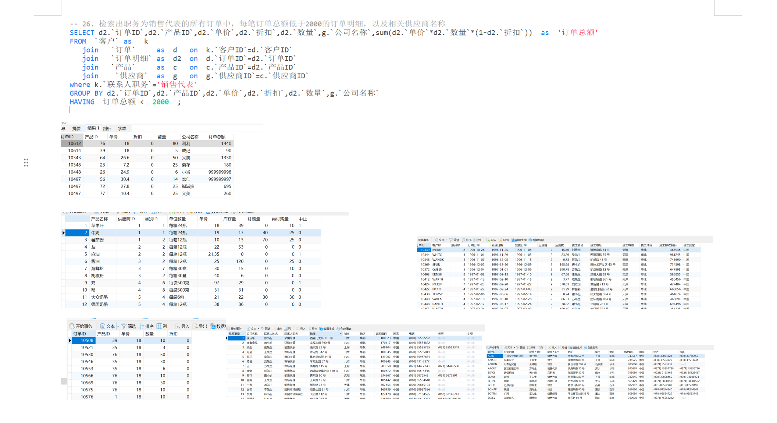Viewport: 777px width, 423px height.
Task: Click 开始事务 in order details toolbar
Action: point(81,326)
